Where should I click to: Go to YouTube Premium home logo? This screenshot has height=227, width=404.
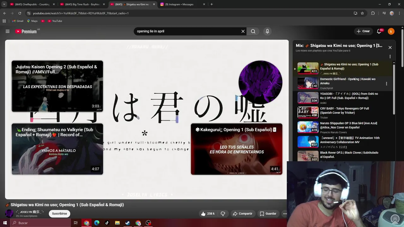[26, 31]
